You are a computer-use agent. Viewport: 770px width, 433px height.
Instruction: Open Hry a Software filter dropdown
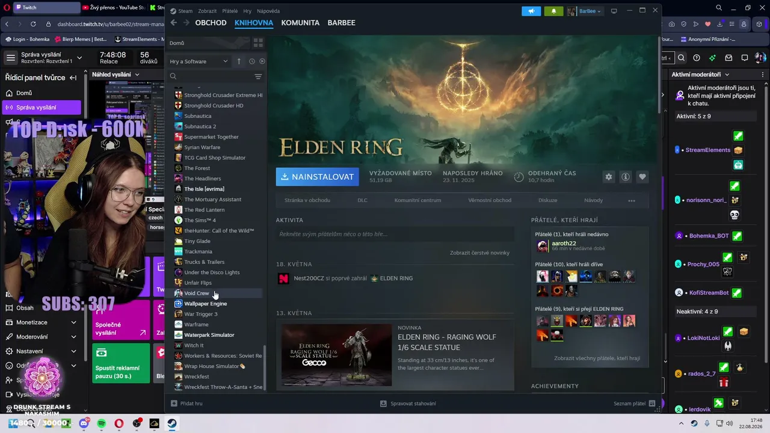(199, 61)
